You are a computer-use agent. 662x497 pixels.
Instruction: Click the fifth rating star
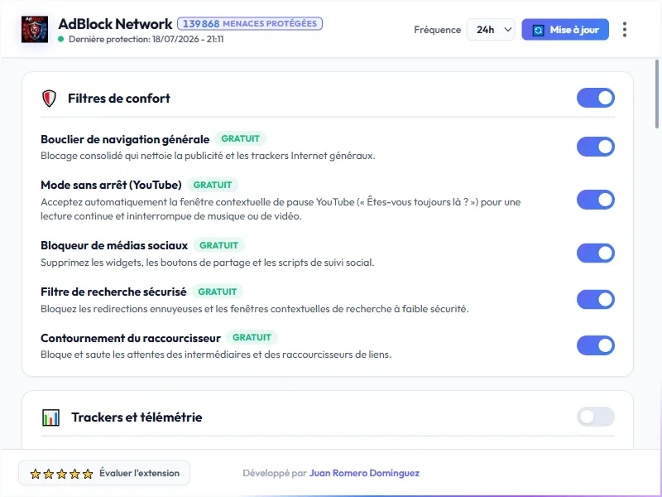(88, 474)
